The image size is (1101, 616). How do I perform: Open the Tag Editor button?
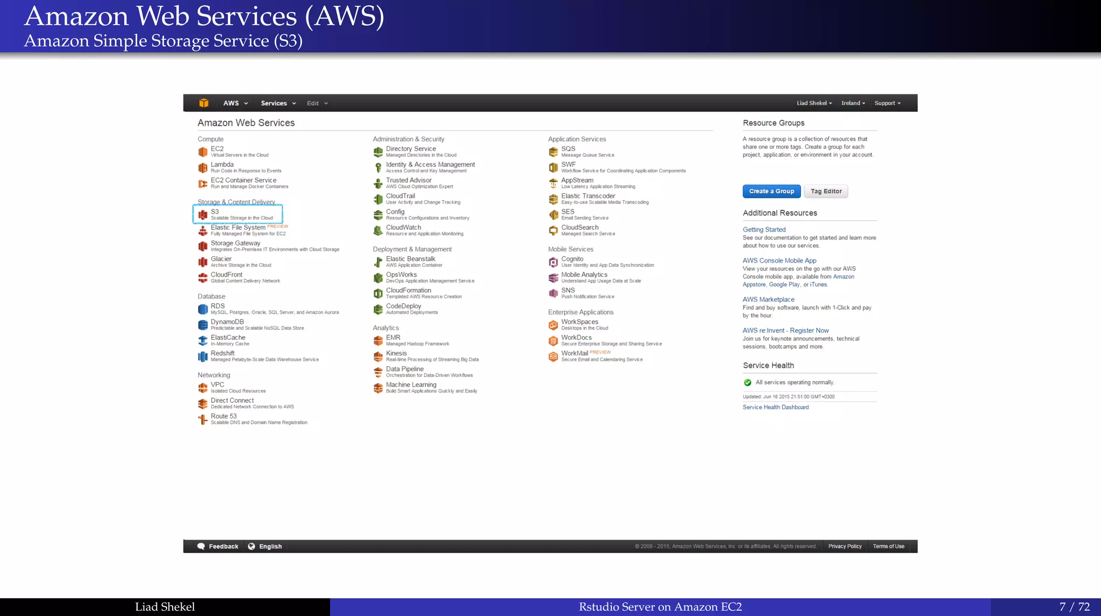point(826,191)
